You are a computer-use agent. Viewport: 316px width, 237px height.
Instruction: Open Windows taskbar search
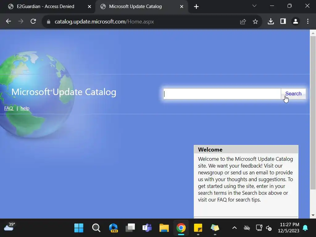(96, 228)
